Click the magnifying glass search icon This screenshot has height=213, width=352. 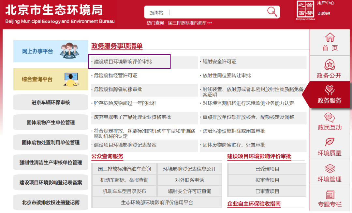tap(272, 12)
